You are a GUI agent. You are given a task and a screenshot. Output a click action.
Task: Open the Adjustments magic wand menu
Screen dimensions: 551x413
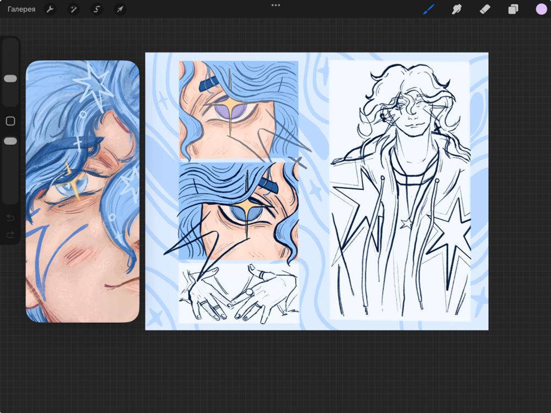[73, 9]
